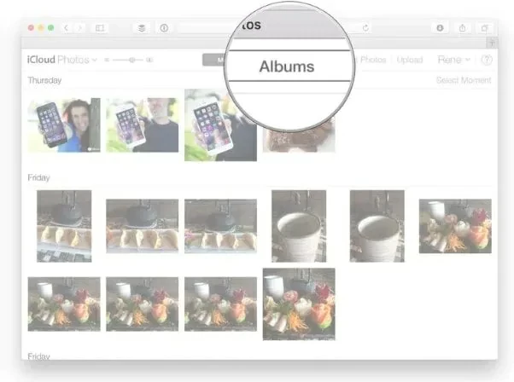This screenshot has height=382, width=514.
Task: Open the Rene account menu
Action: [x=454, y=60]
